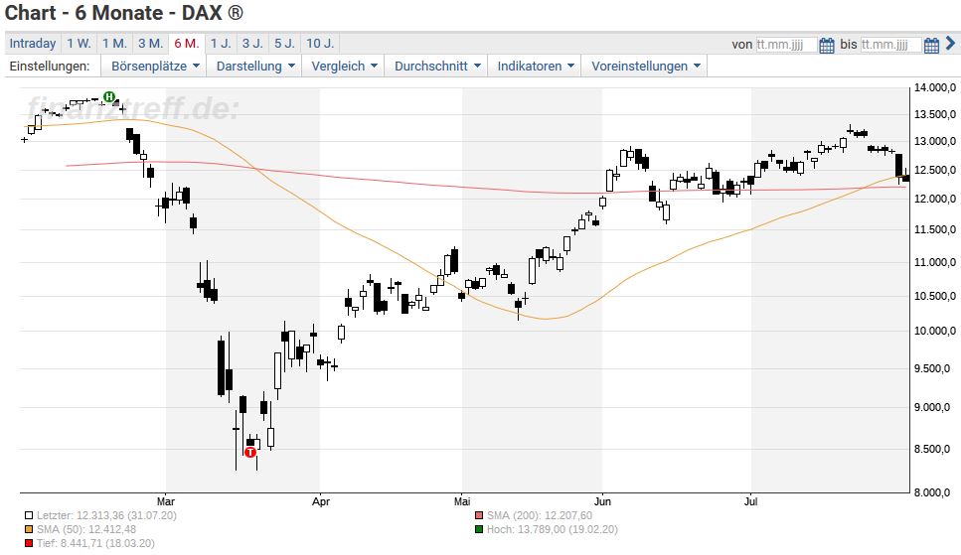Click the 'SMA (200): 12.207,60' legend text

click(x=540, y=516)
